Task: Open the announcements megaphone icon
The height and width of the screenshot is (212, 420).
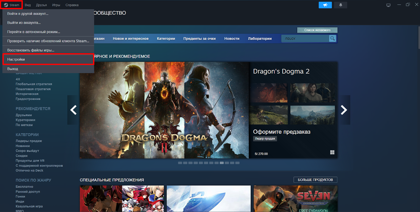Action: coord(325,5)
